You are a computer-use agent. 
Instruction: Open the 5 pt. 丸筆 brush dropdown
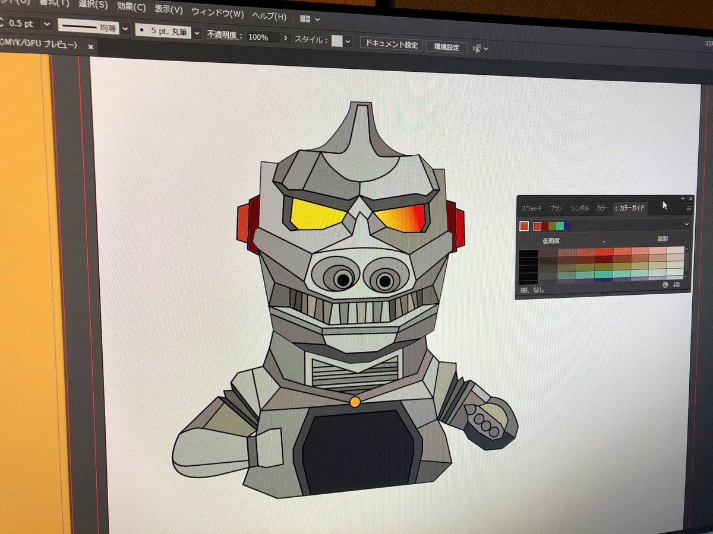pos(197,33)
